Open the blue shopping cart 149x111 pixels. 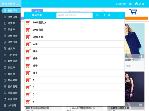point(133,12)
